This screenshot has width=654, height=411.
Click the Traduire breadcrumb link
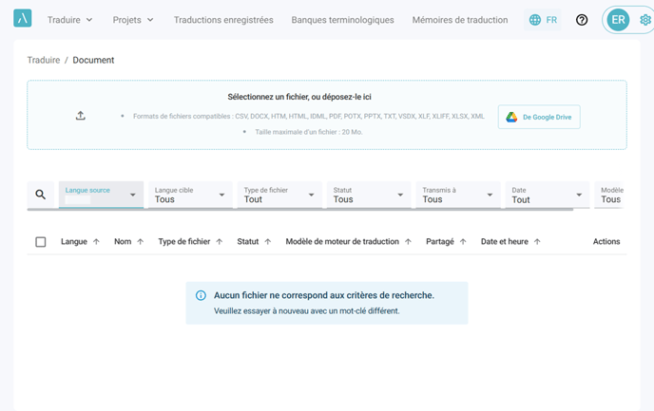click(44, 60)
